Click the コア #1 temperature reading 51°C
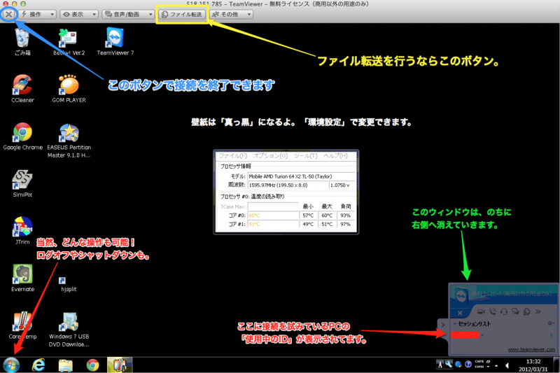The image size is (560, 373). [273, 225]
